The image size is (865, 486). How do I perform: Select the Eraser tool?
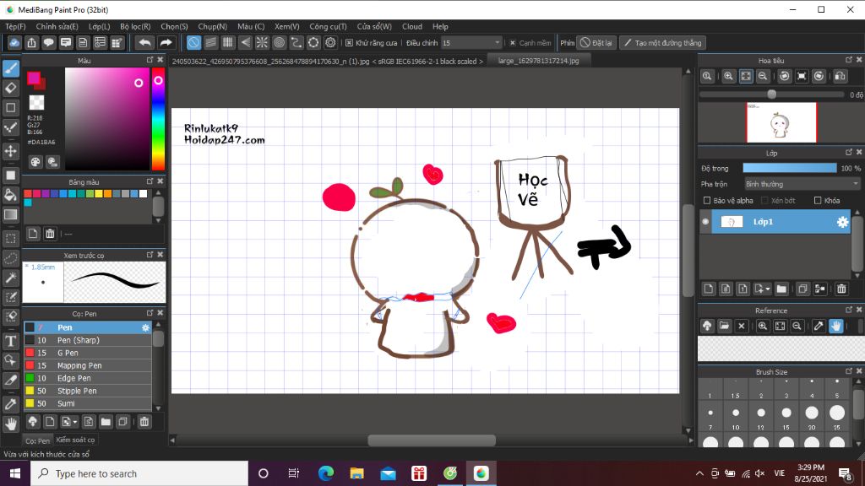(x=10, y=88)
